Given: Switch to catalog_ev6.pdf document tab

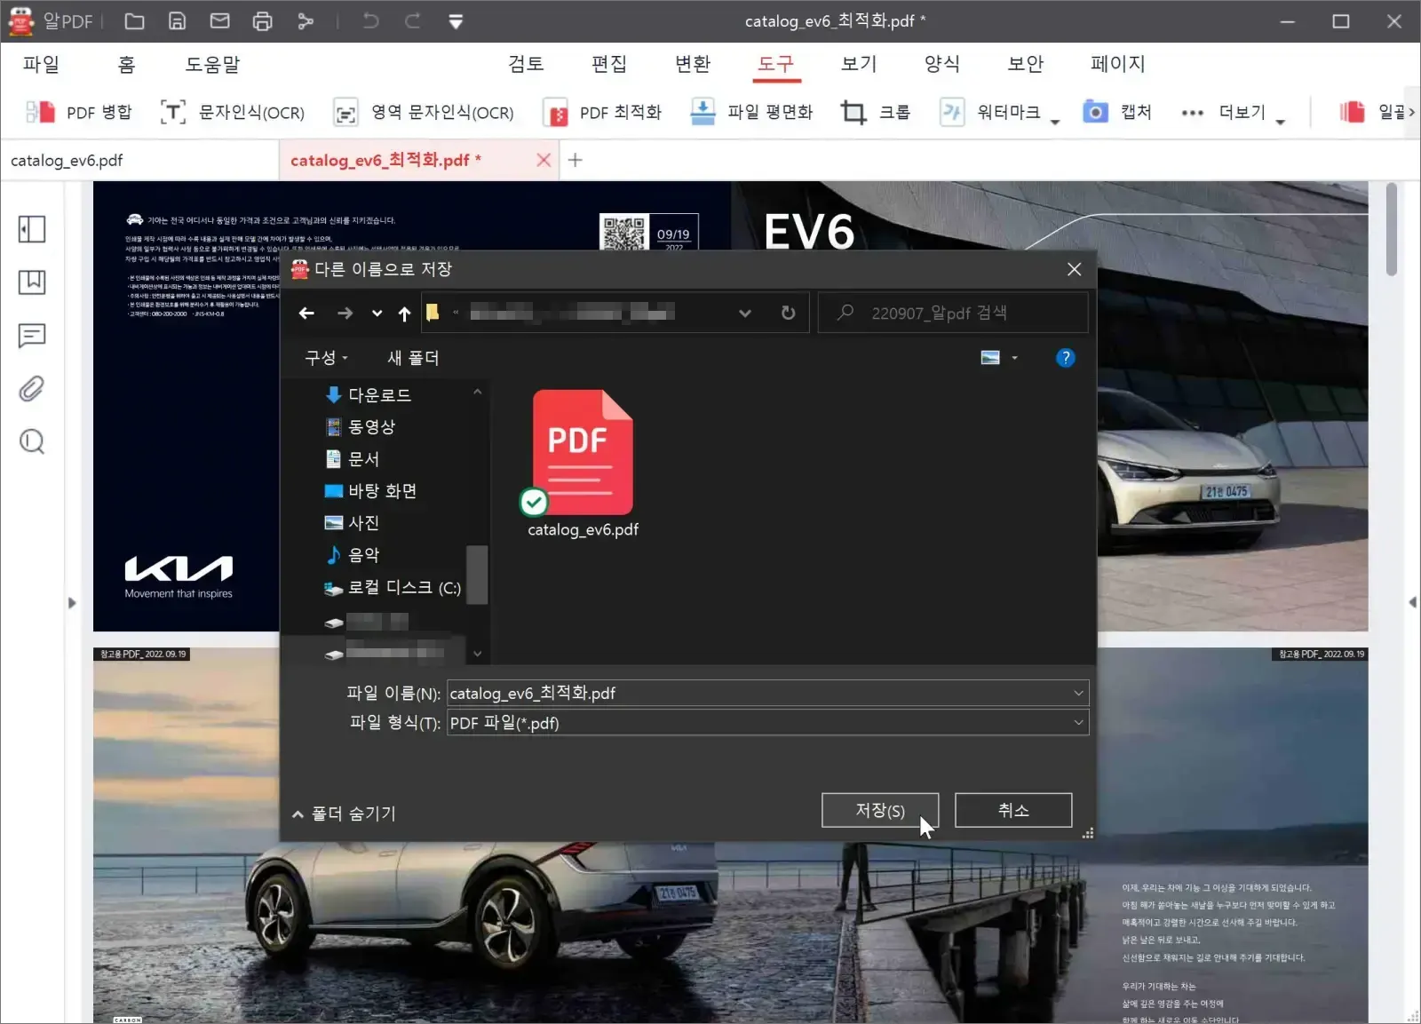Looking at the screenshot, I should [x=139, y=161].
